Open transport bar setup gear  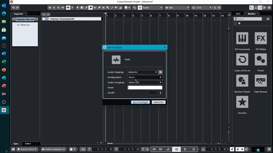pyautogui.click(x=269, y=149)
